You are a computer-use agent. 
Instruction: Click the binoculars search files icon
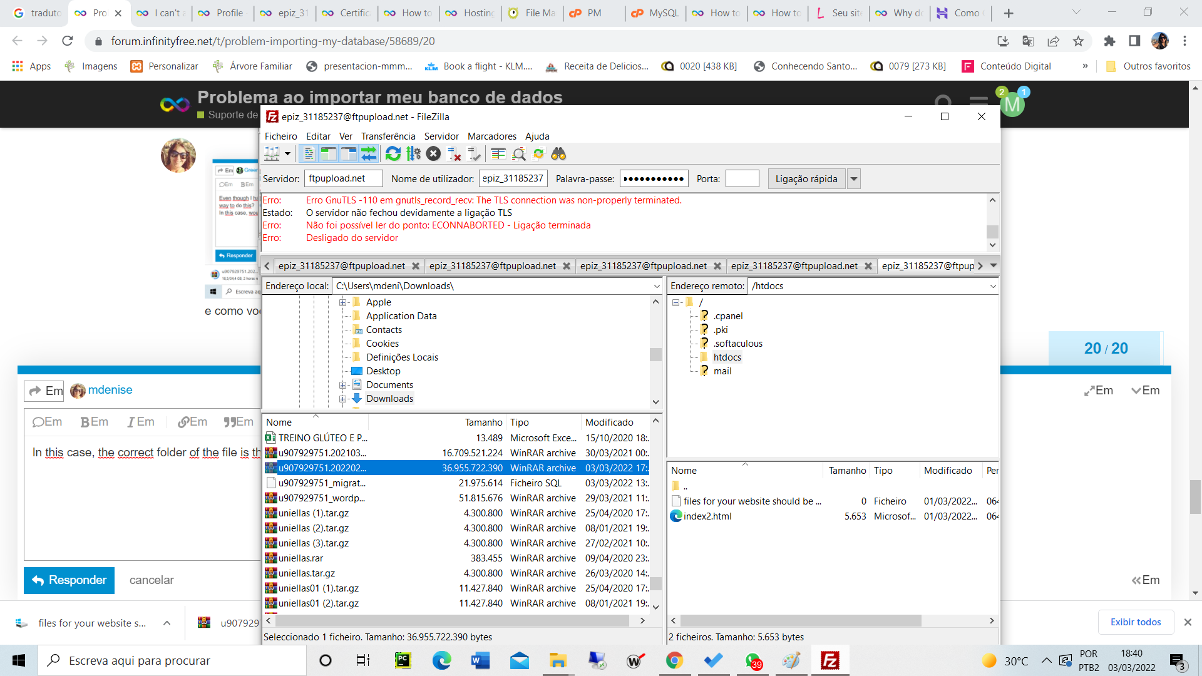coord(558,154)
